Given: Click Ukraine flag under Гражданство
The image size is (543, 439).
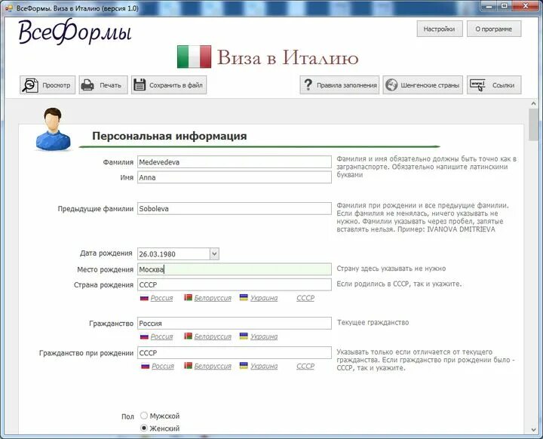Looking at the screenshot, I should 244,336.
